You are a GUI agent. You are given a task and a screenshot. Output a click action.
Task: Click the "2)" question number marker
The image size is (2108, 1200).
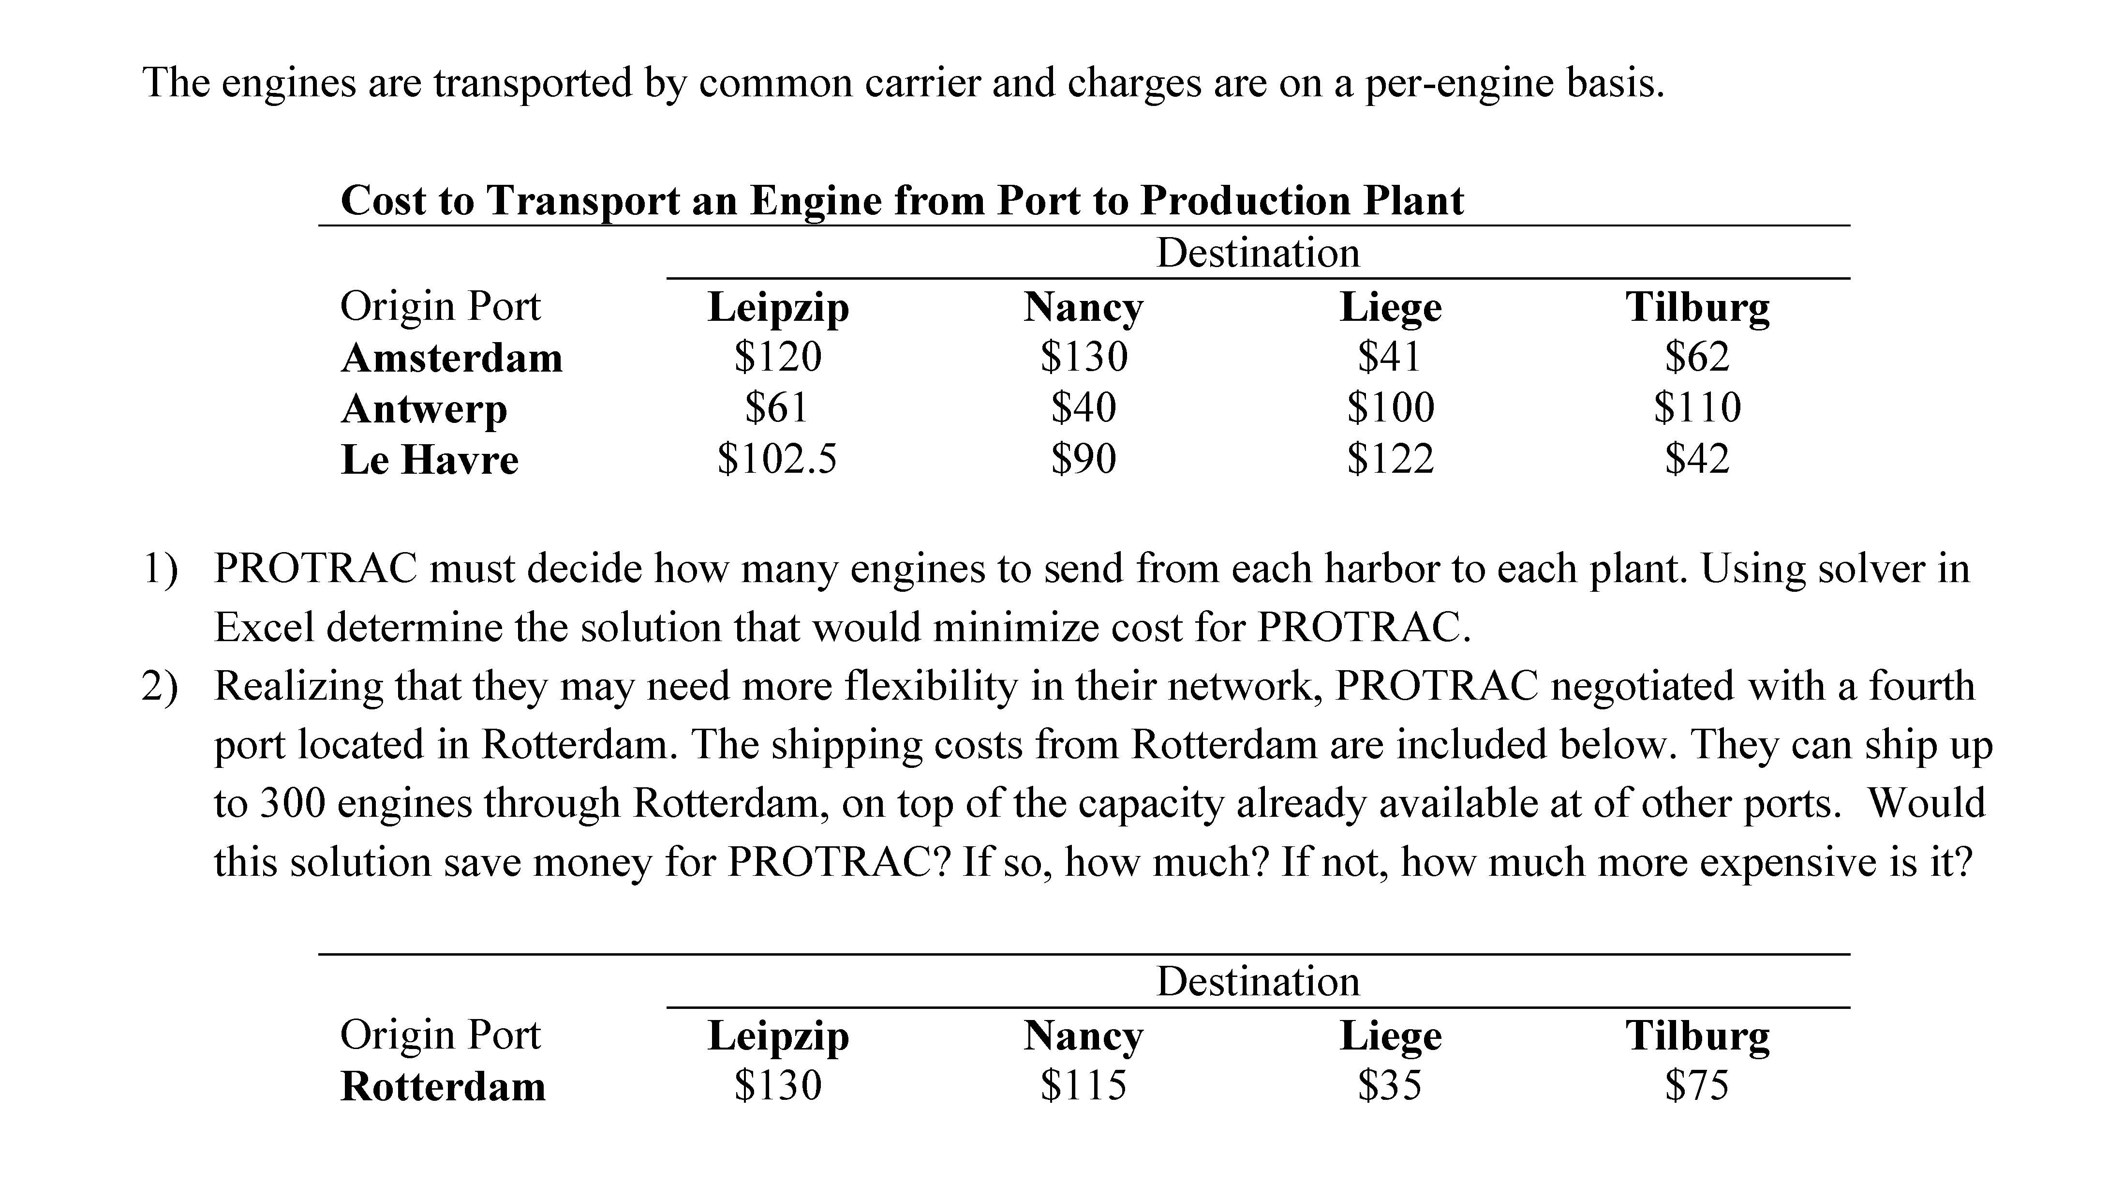pyautogui.click(x=160, y=687)
